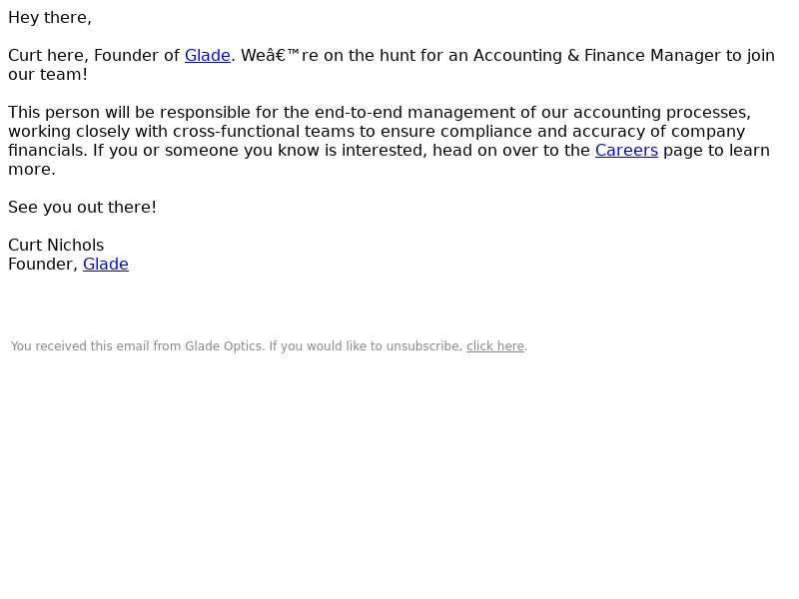Click the 'our team!' text
The height and width of the screenshot is (599, 799).
(48, 74)
